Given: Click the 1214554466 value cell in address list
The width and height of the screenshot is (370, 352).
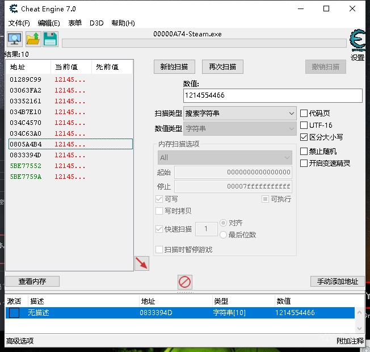Looking at the screenshot, I should [x=295, y=313].
